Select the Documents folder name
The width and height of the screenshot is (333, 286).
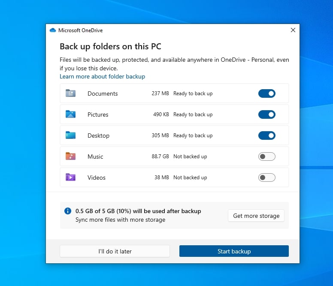pos(103,93)
